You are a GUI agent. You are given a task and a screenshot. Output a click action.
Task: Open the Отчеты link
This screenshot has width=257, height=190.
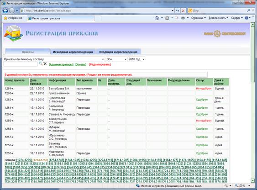[x=80, y=64]
